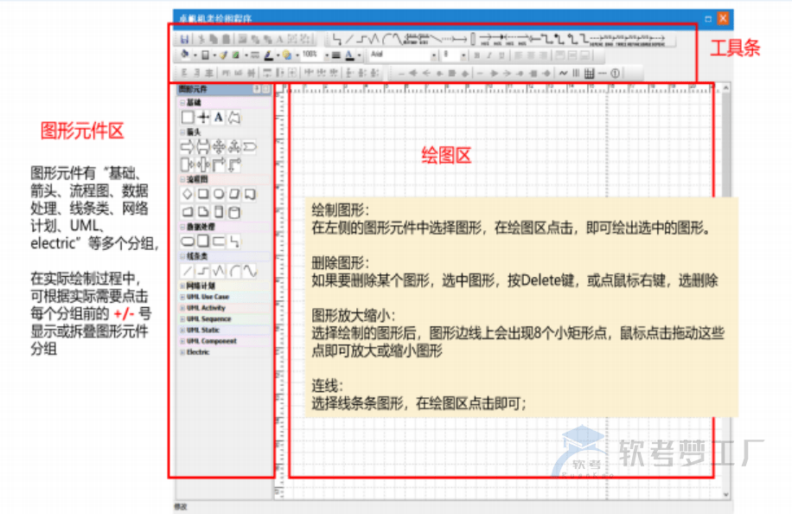Image resolution: width=792 pixels, height=514 pixels.
Task: Click the font color 'A' swatch
Action: click(x=348, y=55)
